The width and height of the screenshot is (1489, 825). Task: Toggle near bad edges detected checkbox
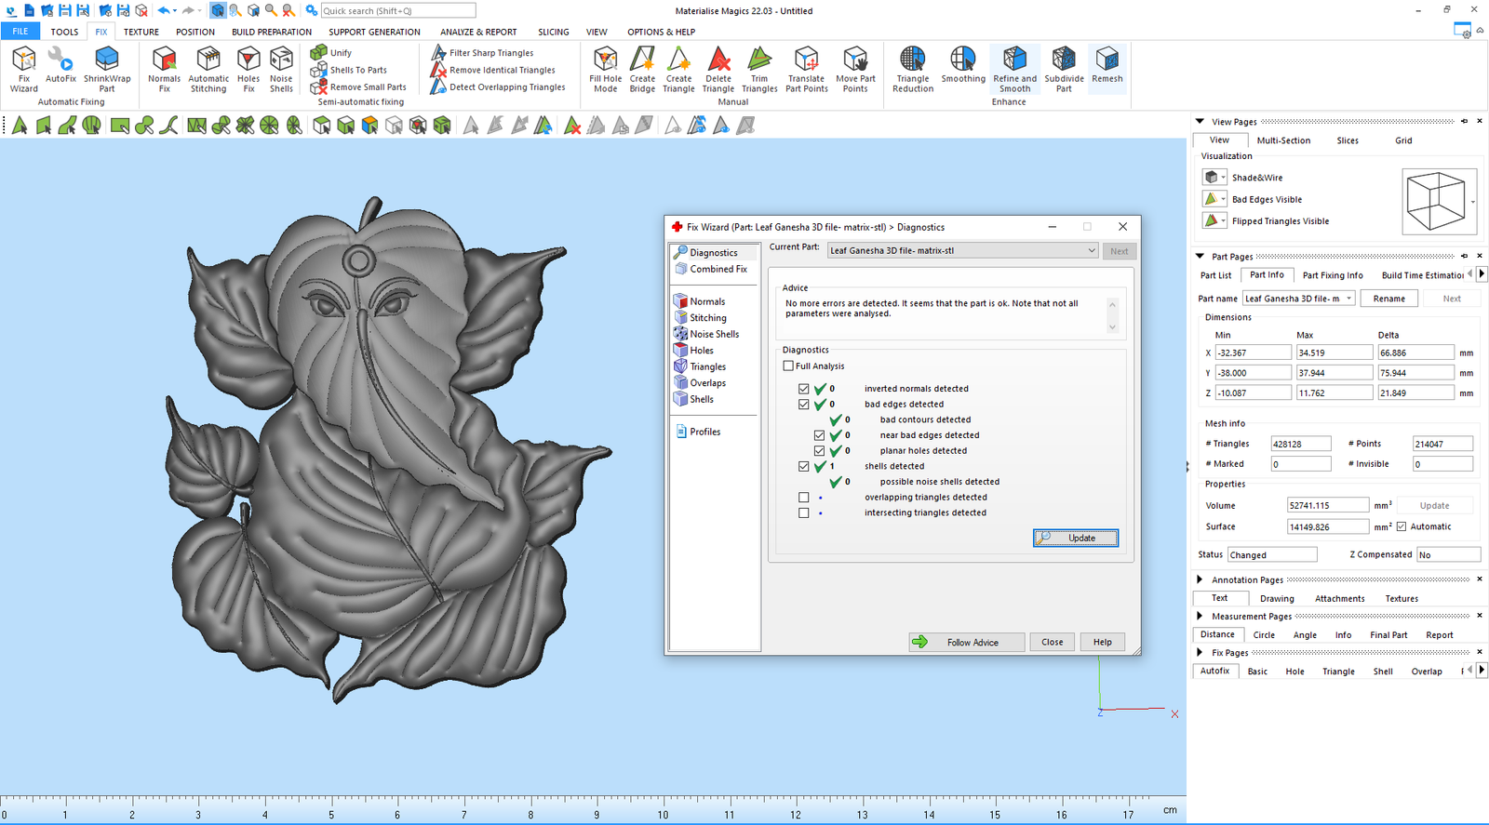(x=820, y=435)
